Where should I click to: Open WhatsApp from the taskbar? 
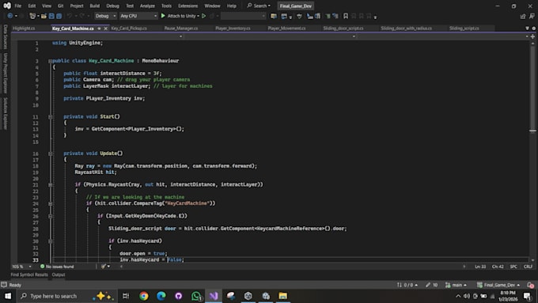[196, 296]
